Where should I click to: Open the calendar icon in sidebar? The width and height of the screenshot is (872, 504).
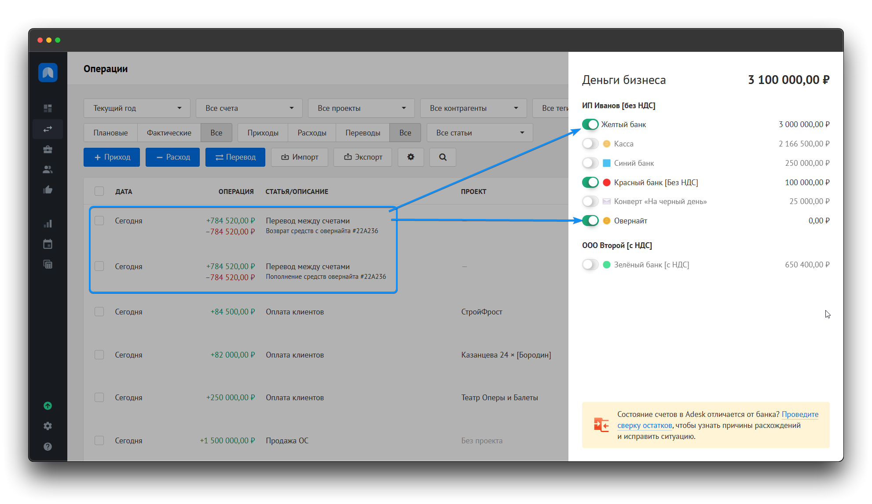48,244
